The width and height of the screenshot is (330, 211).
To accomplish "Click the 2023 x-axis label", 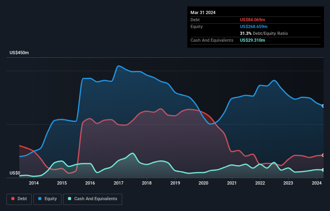I will coord(288,183).
